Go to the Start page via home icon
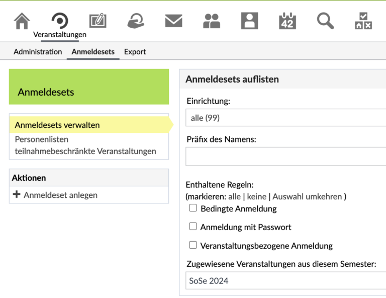386x298 pixels. [22, 21]
